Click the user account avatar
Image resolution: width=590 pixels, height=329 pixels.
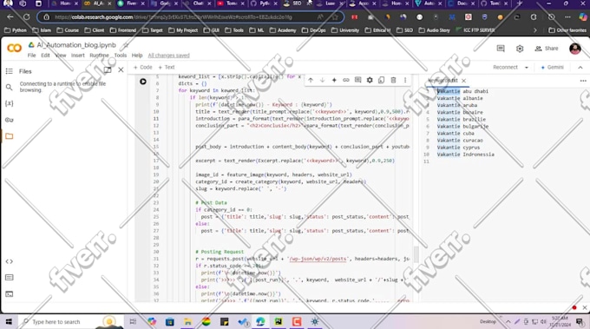coord(575,49)
